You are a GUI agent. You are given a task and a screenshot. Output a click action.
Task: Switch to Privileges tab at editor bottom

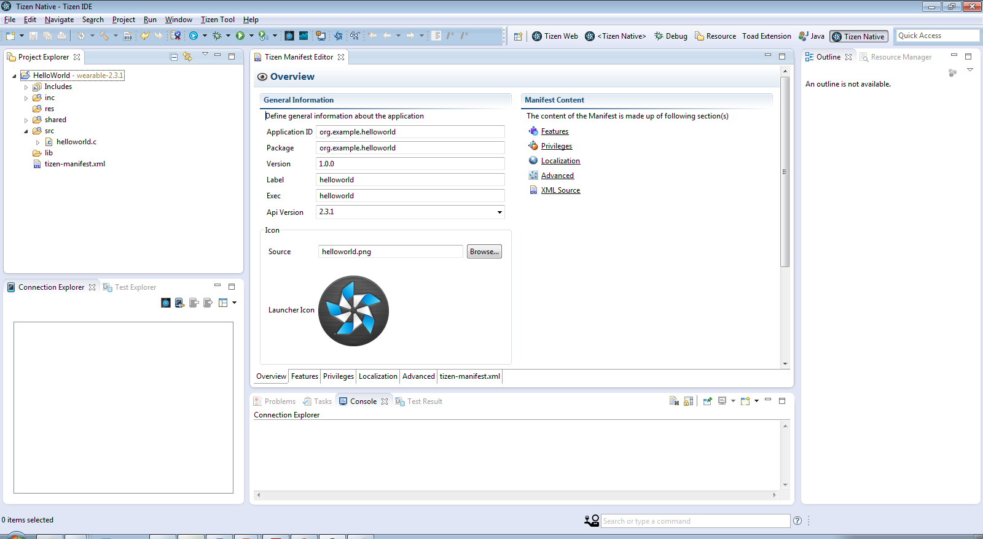point(339,376)
